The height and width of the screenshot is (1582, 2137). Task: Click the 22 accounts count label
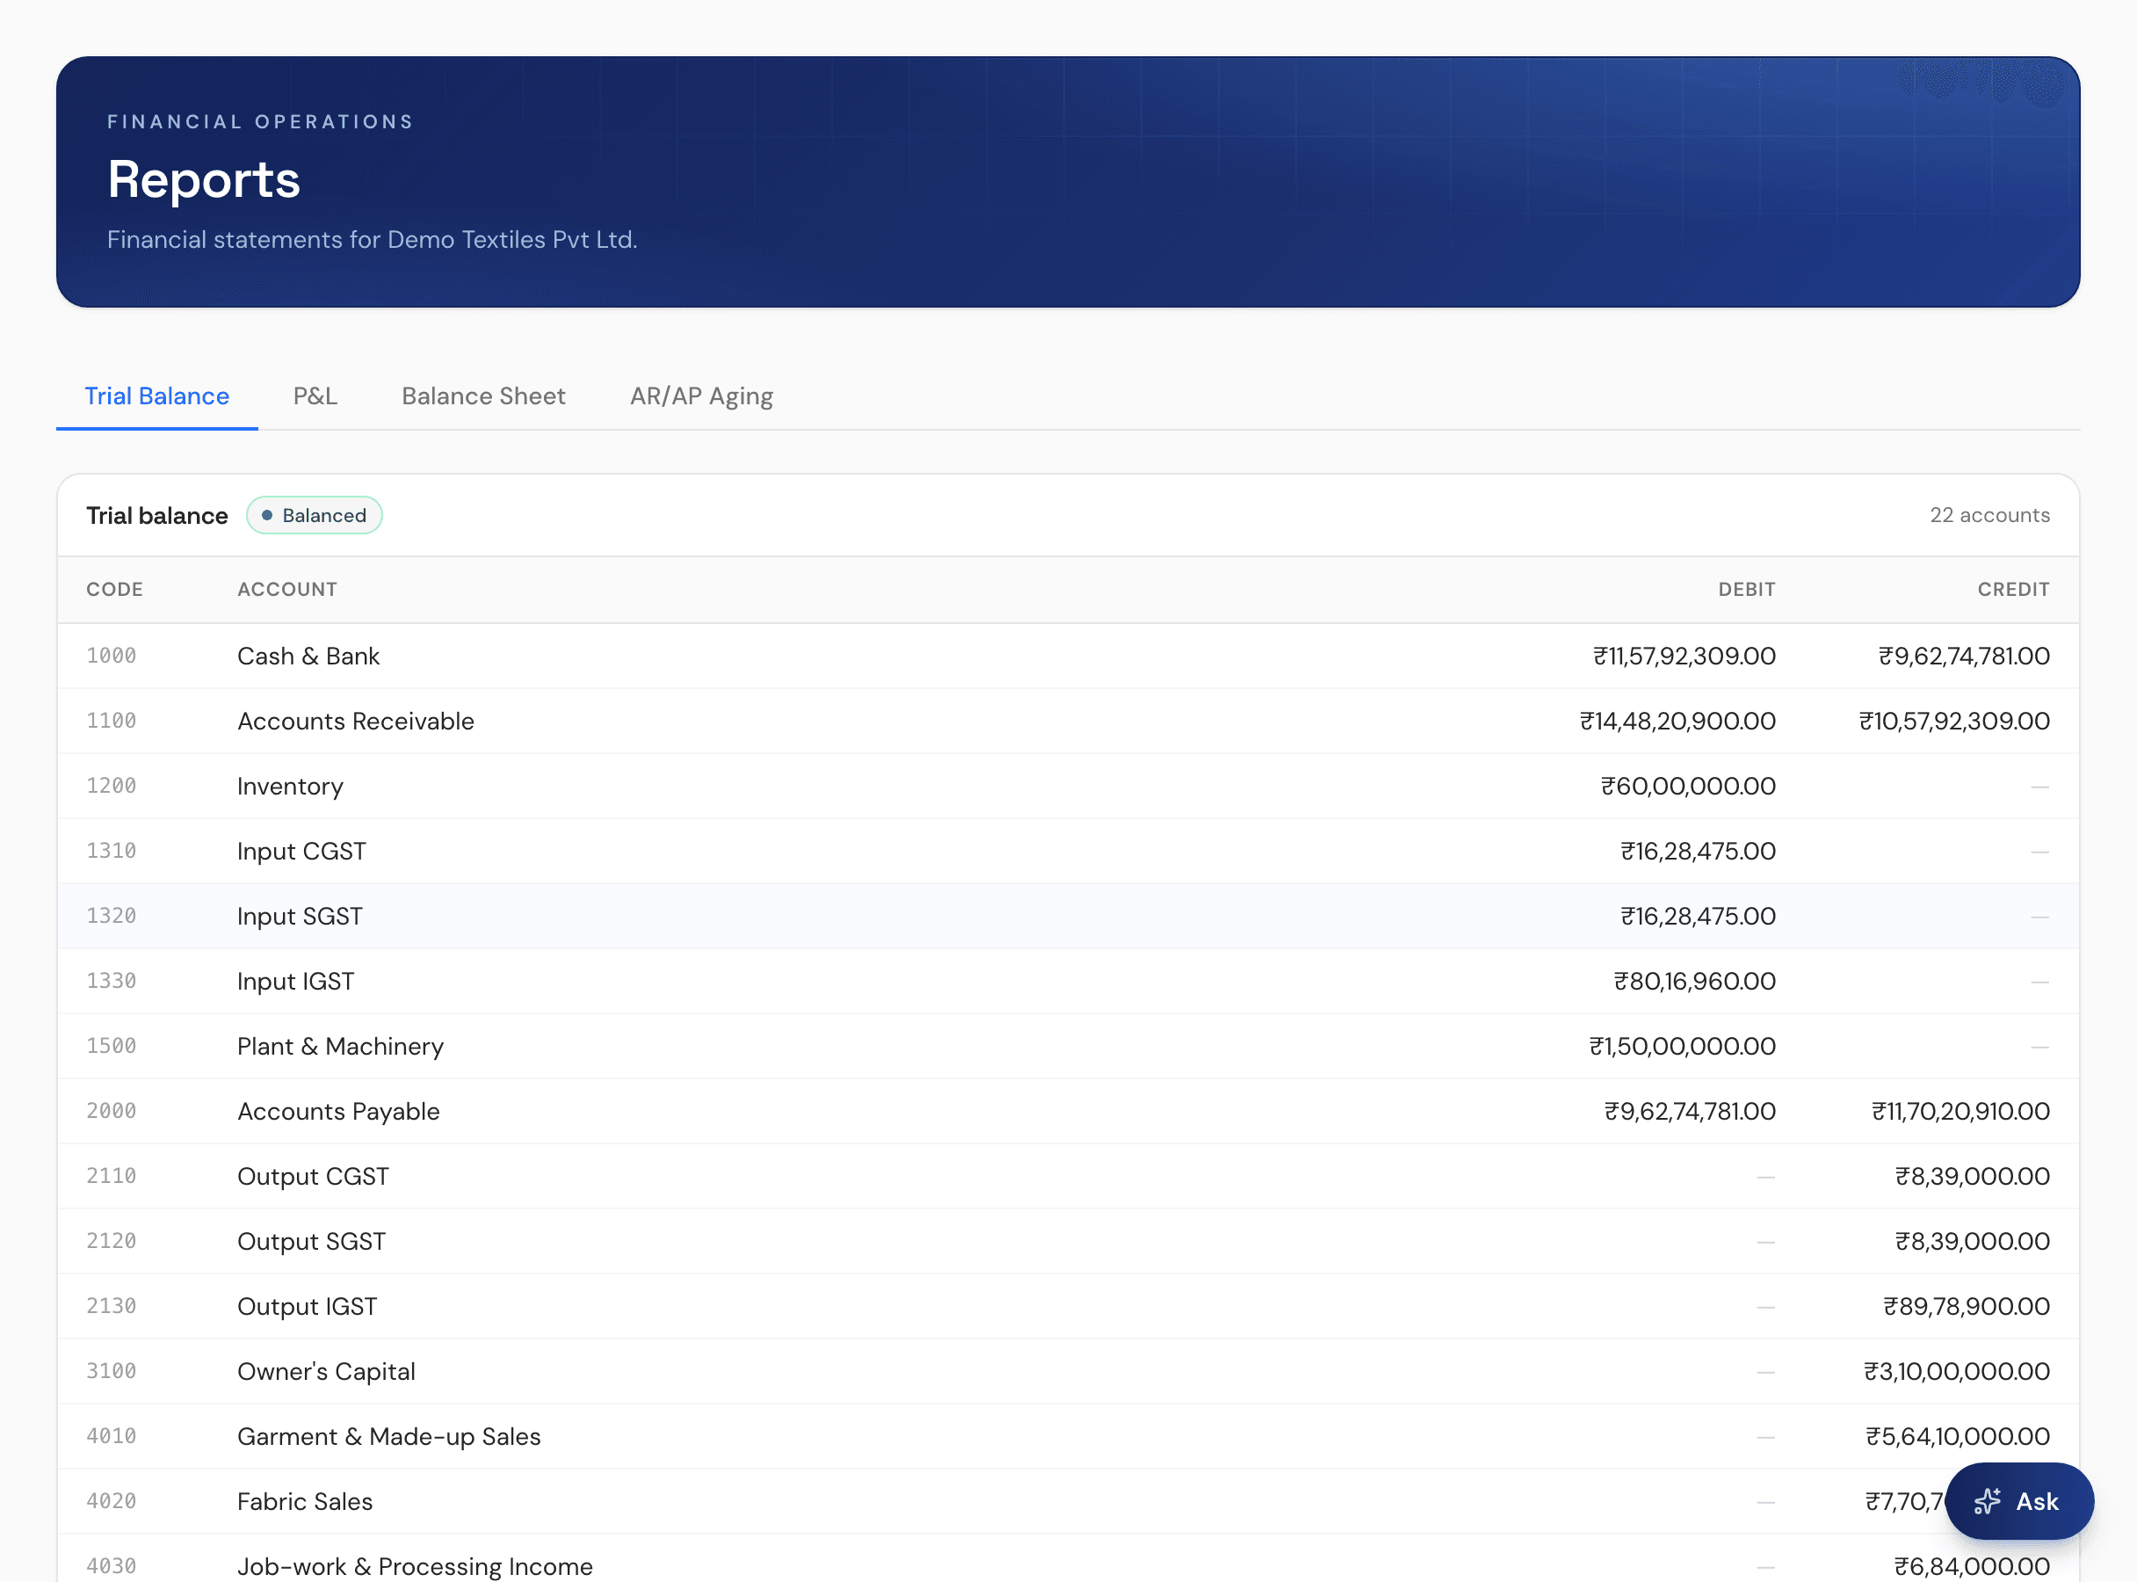click(x=1989, y=515)
